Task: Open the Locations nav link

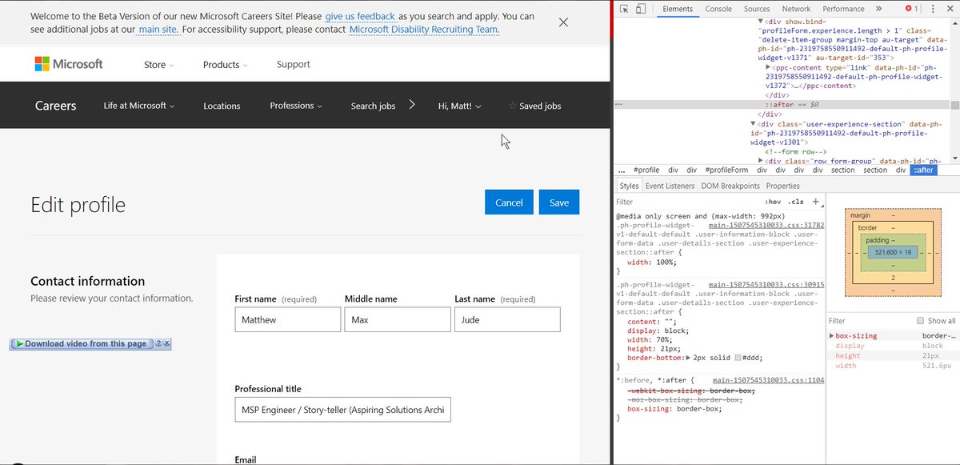Action: (x=222, y=106)
